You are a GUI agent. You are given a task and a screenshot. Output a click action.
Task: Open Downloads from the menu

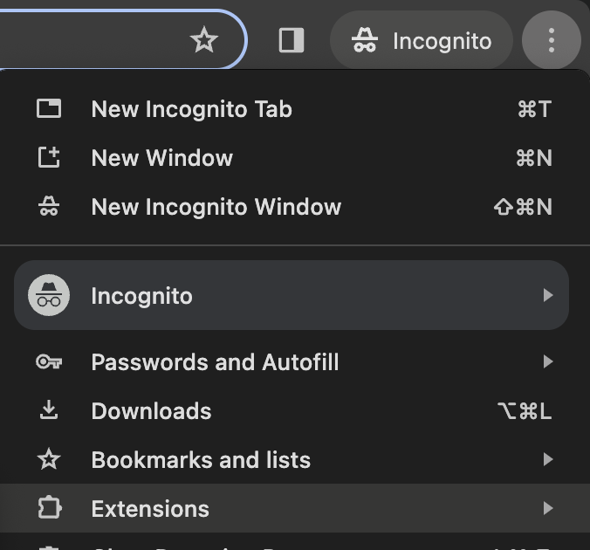click(x=152, y=411)
